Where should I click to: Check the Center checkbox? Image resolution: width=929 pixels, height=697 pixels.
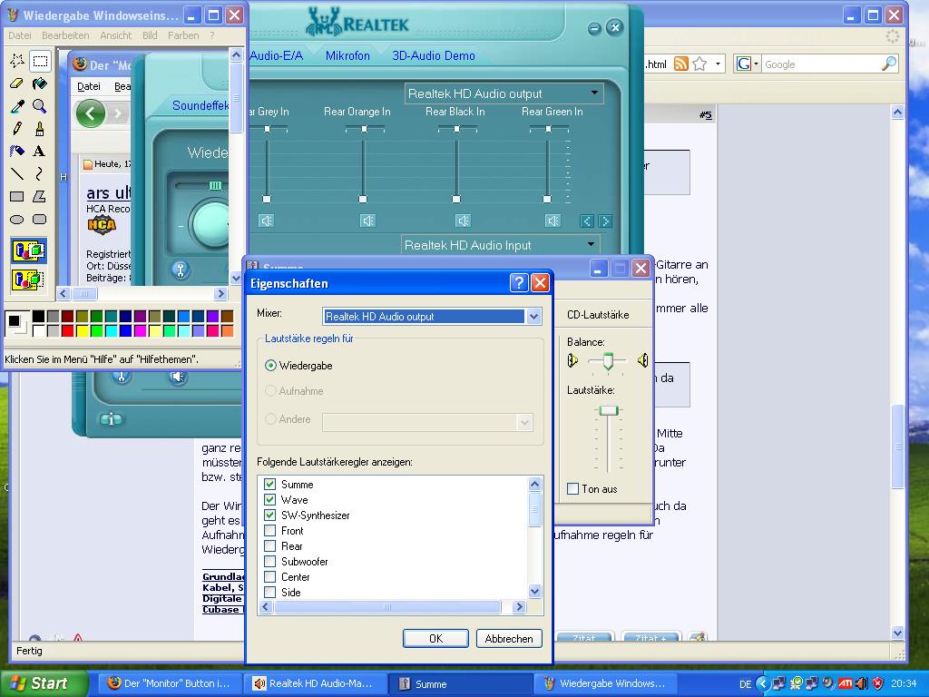(269, 576)
